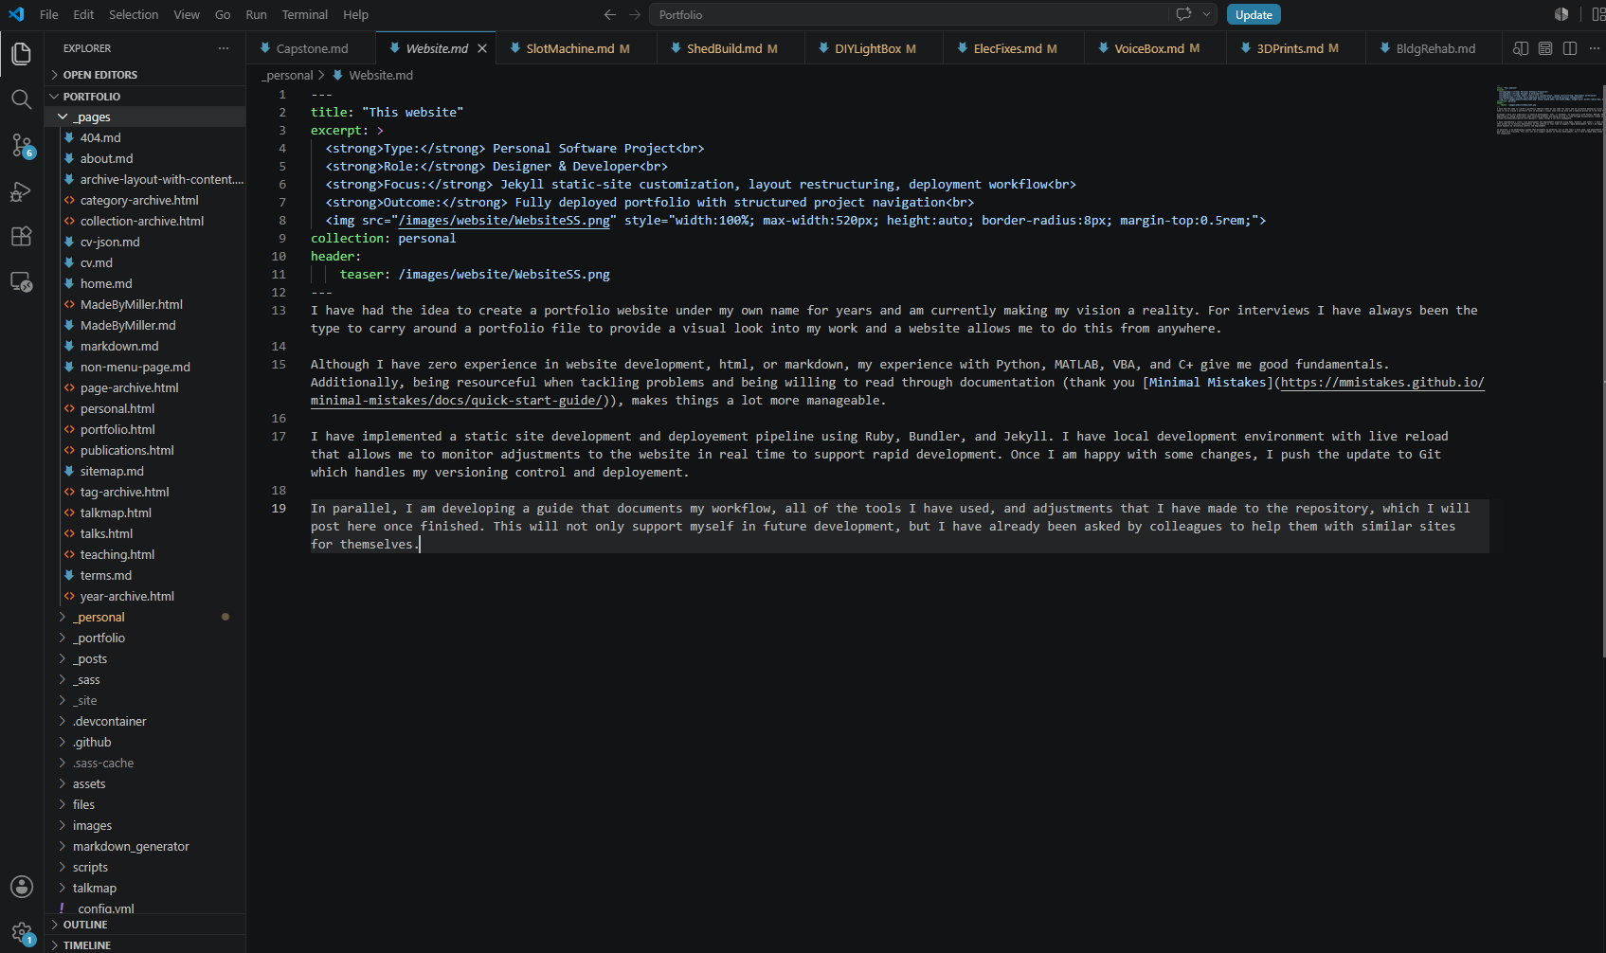
Task: Open Source Control view with 6 changes
Action: click(21, 145)
